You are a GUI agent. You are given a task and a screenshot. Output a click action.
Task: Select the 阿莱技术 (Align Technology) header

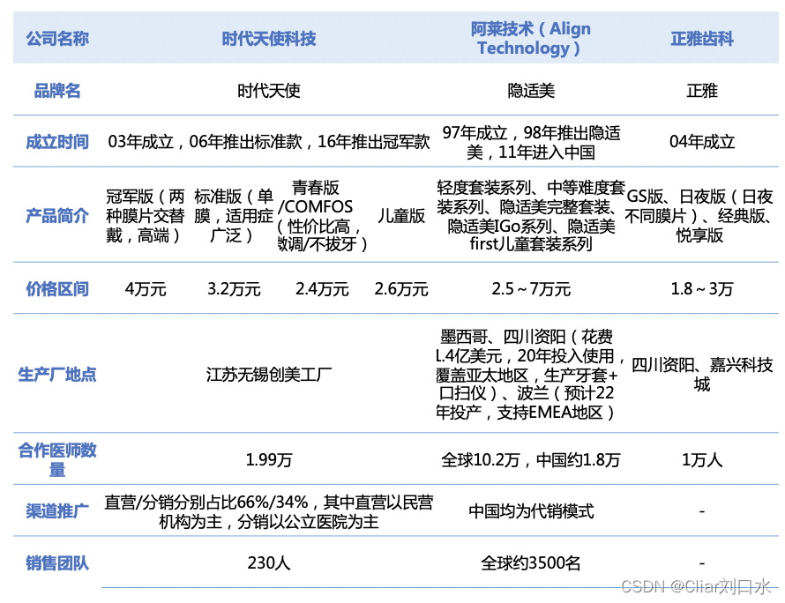531,39
